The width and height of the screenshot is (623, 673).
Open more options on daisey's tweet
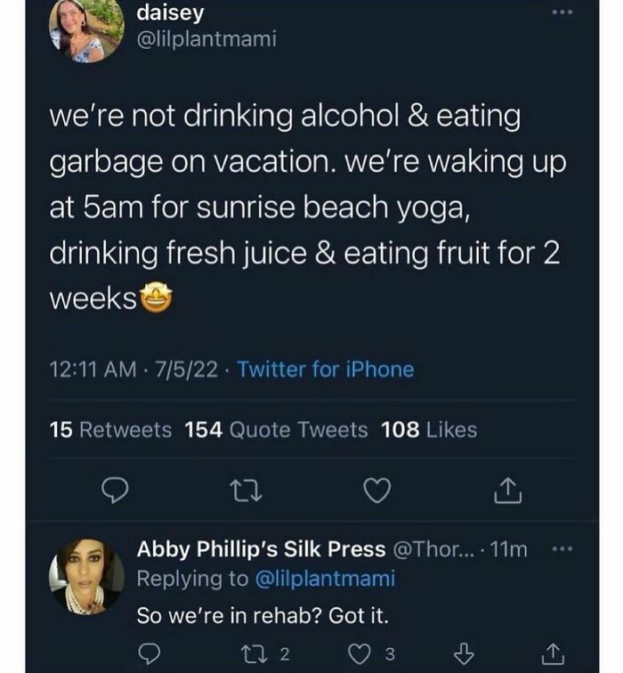coord(557,14)
